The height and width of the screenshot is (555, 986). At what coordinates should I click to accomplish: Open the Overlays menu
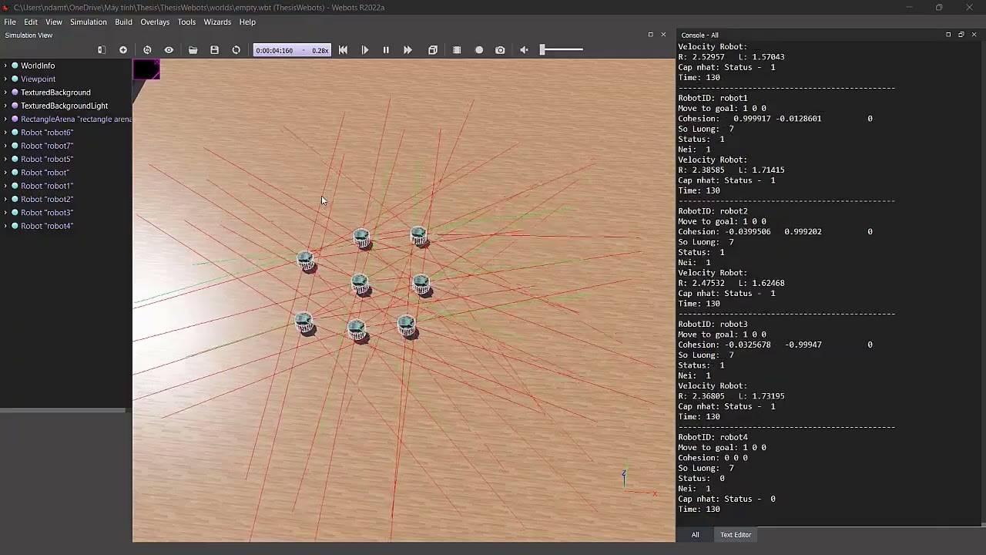(155, 22)
